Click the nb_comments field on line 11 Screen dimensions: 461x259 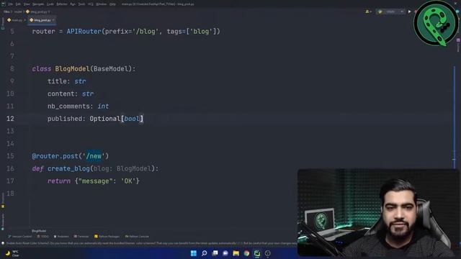pyautogui.click(x=68, y=106)
